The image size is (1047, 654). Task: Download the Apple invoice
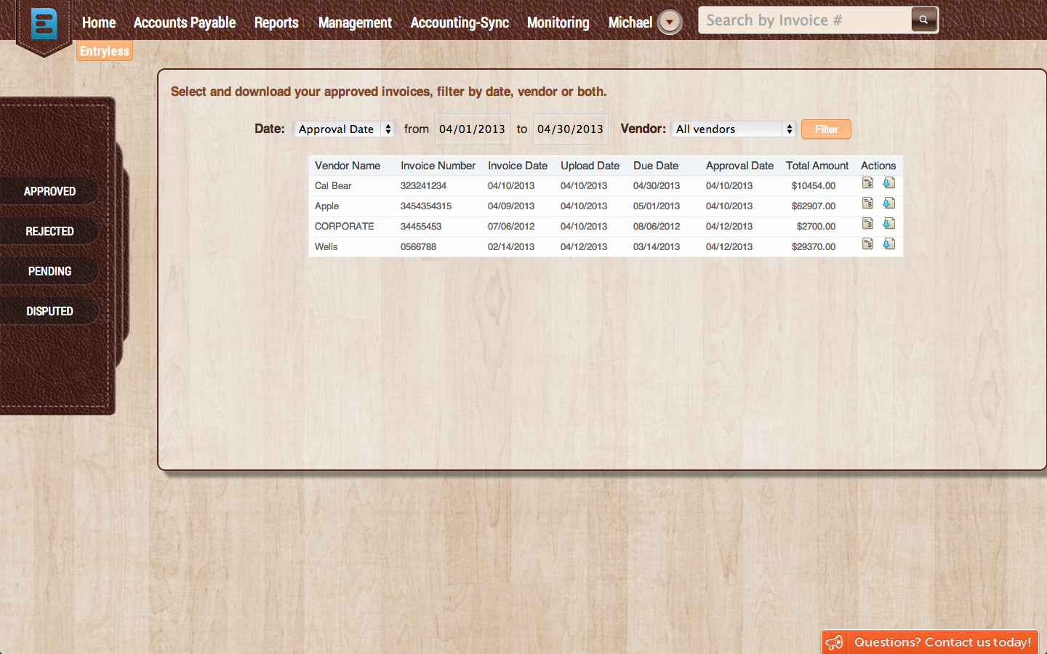(x=888, y=203)
